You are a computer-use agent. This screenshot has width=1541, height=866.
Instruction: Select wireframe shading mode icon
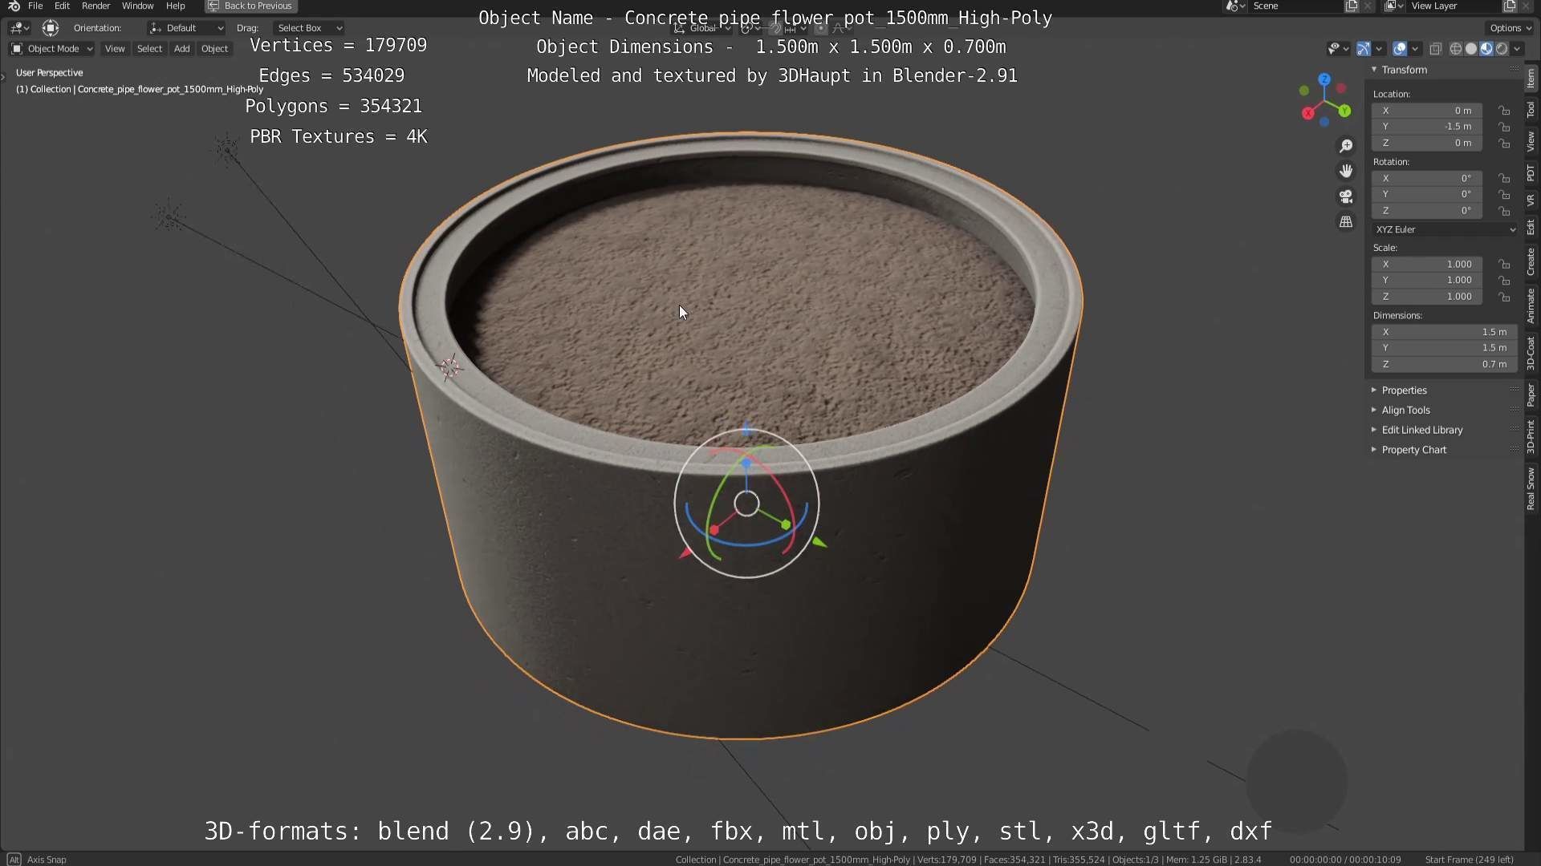(1455, 49)
